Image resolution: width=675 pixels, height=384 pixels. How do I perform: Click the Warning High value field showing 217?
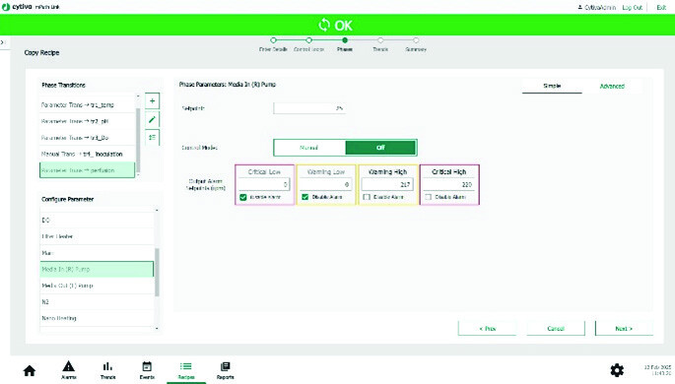tap(387, 184)
